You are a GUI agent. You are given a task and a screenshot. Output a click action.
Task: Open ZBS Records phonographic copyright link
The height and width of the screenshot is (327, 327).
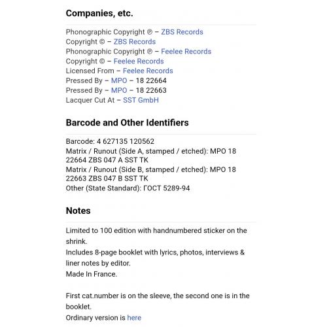[x=182, y=32]
